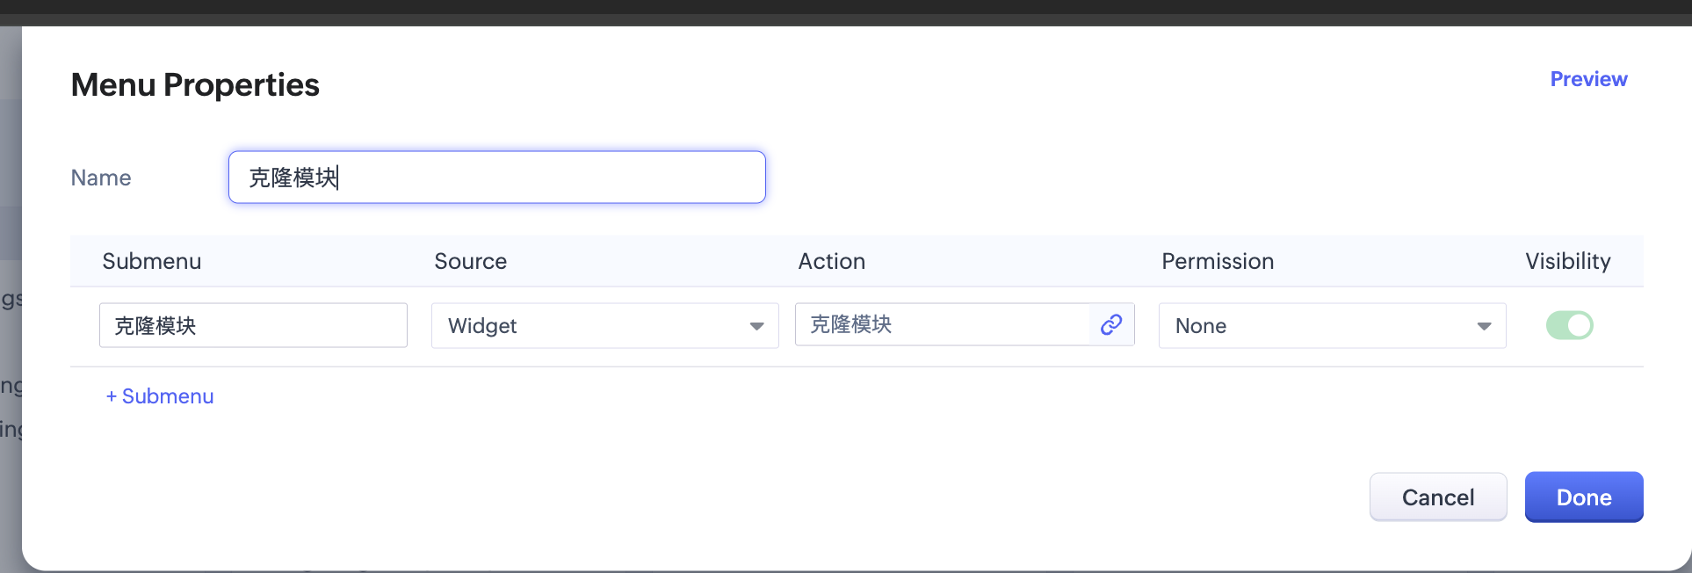Add a new row with + Submenu
Screen dimensions: 1692x573
pyautogui.click(x=160, y=396)
